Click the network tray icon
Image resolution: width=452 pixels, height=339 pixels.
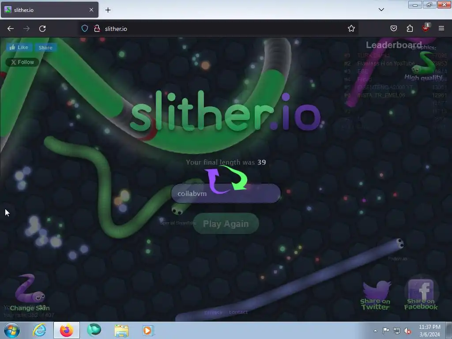tap(397, 331)
